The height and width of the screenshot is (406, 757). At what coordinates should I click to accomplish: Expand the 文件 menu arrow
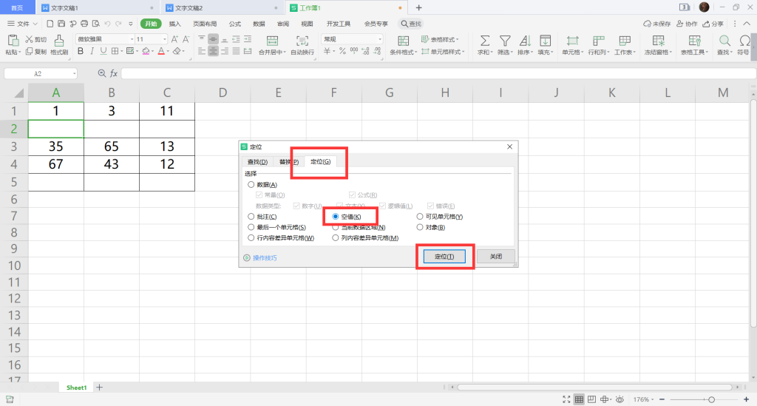[x=35, y=24]
